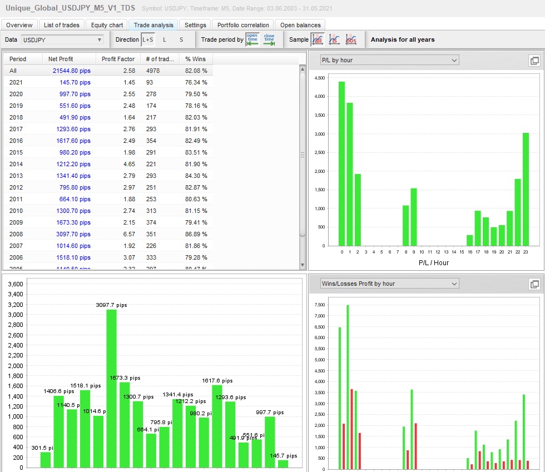The image size is (545, 472).
Task: Sort table by Net Profit column
Action: pos(61,59)
